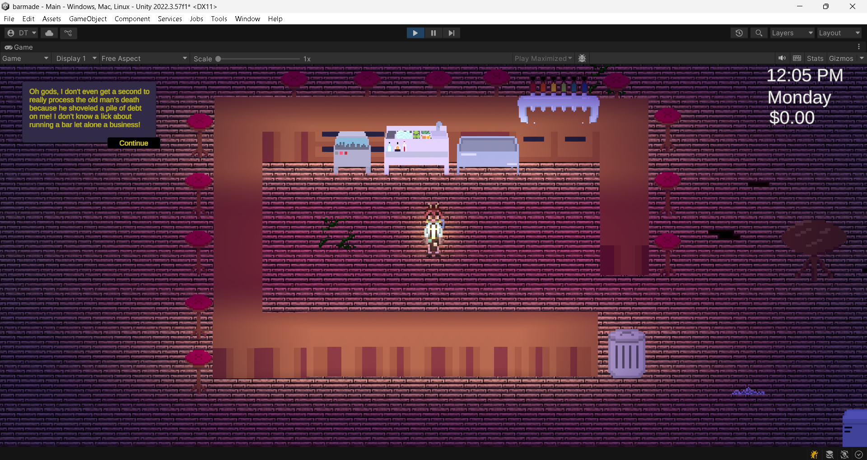Toggle the Stats overlay
The image size is (867, 460).
pyautogui.click(x=815, y=59)
